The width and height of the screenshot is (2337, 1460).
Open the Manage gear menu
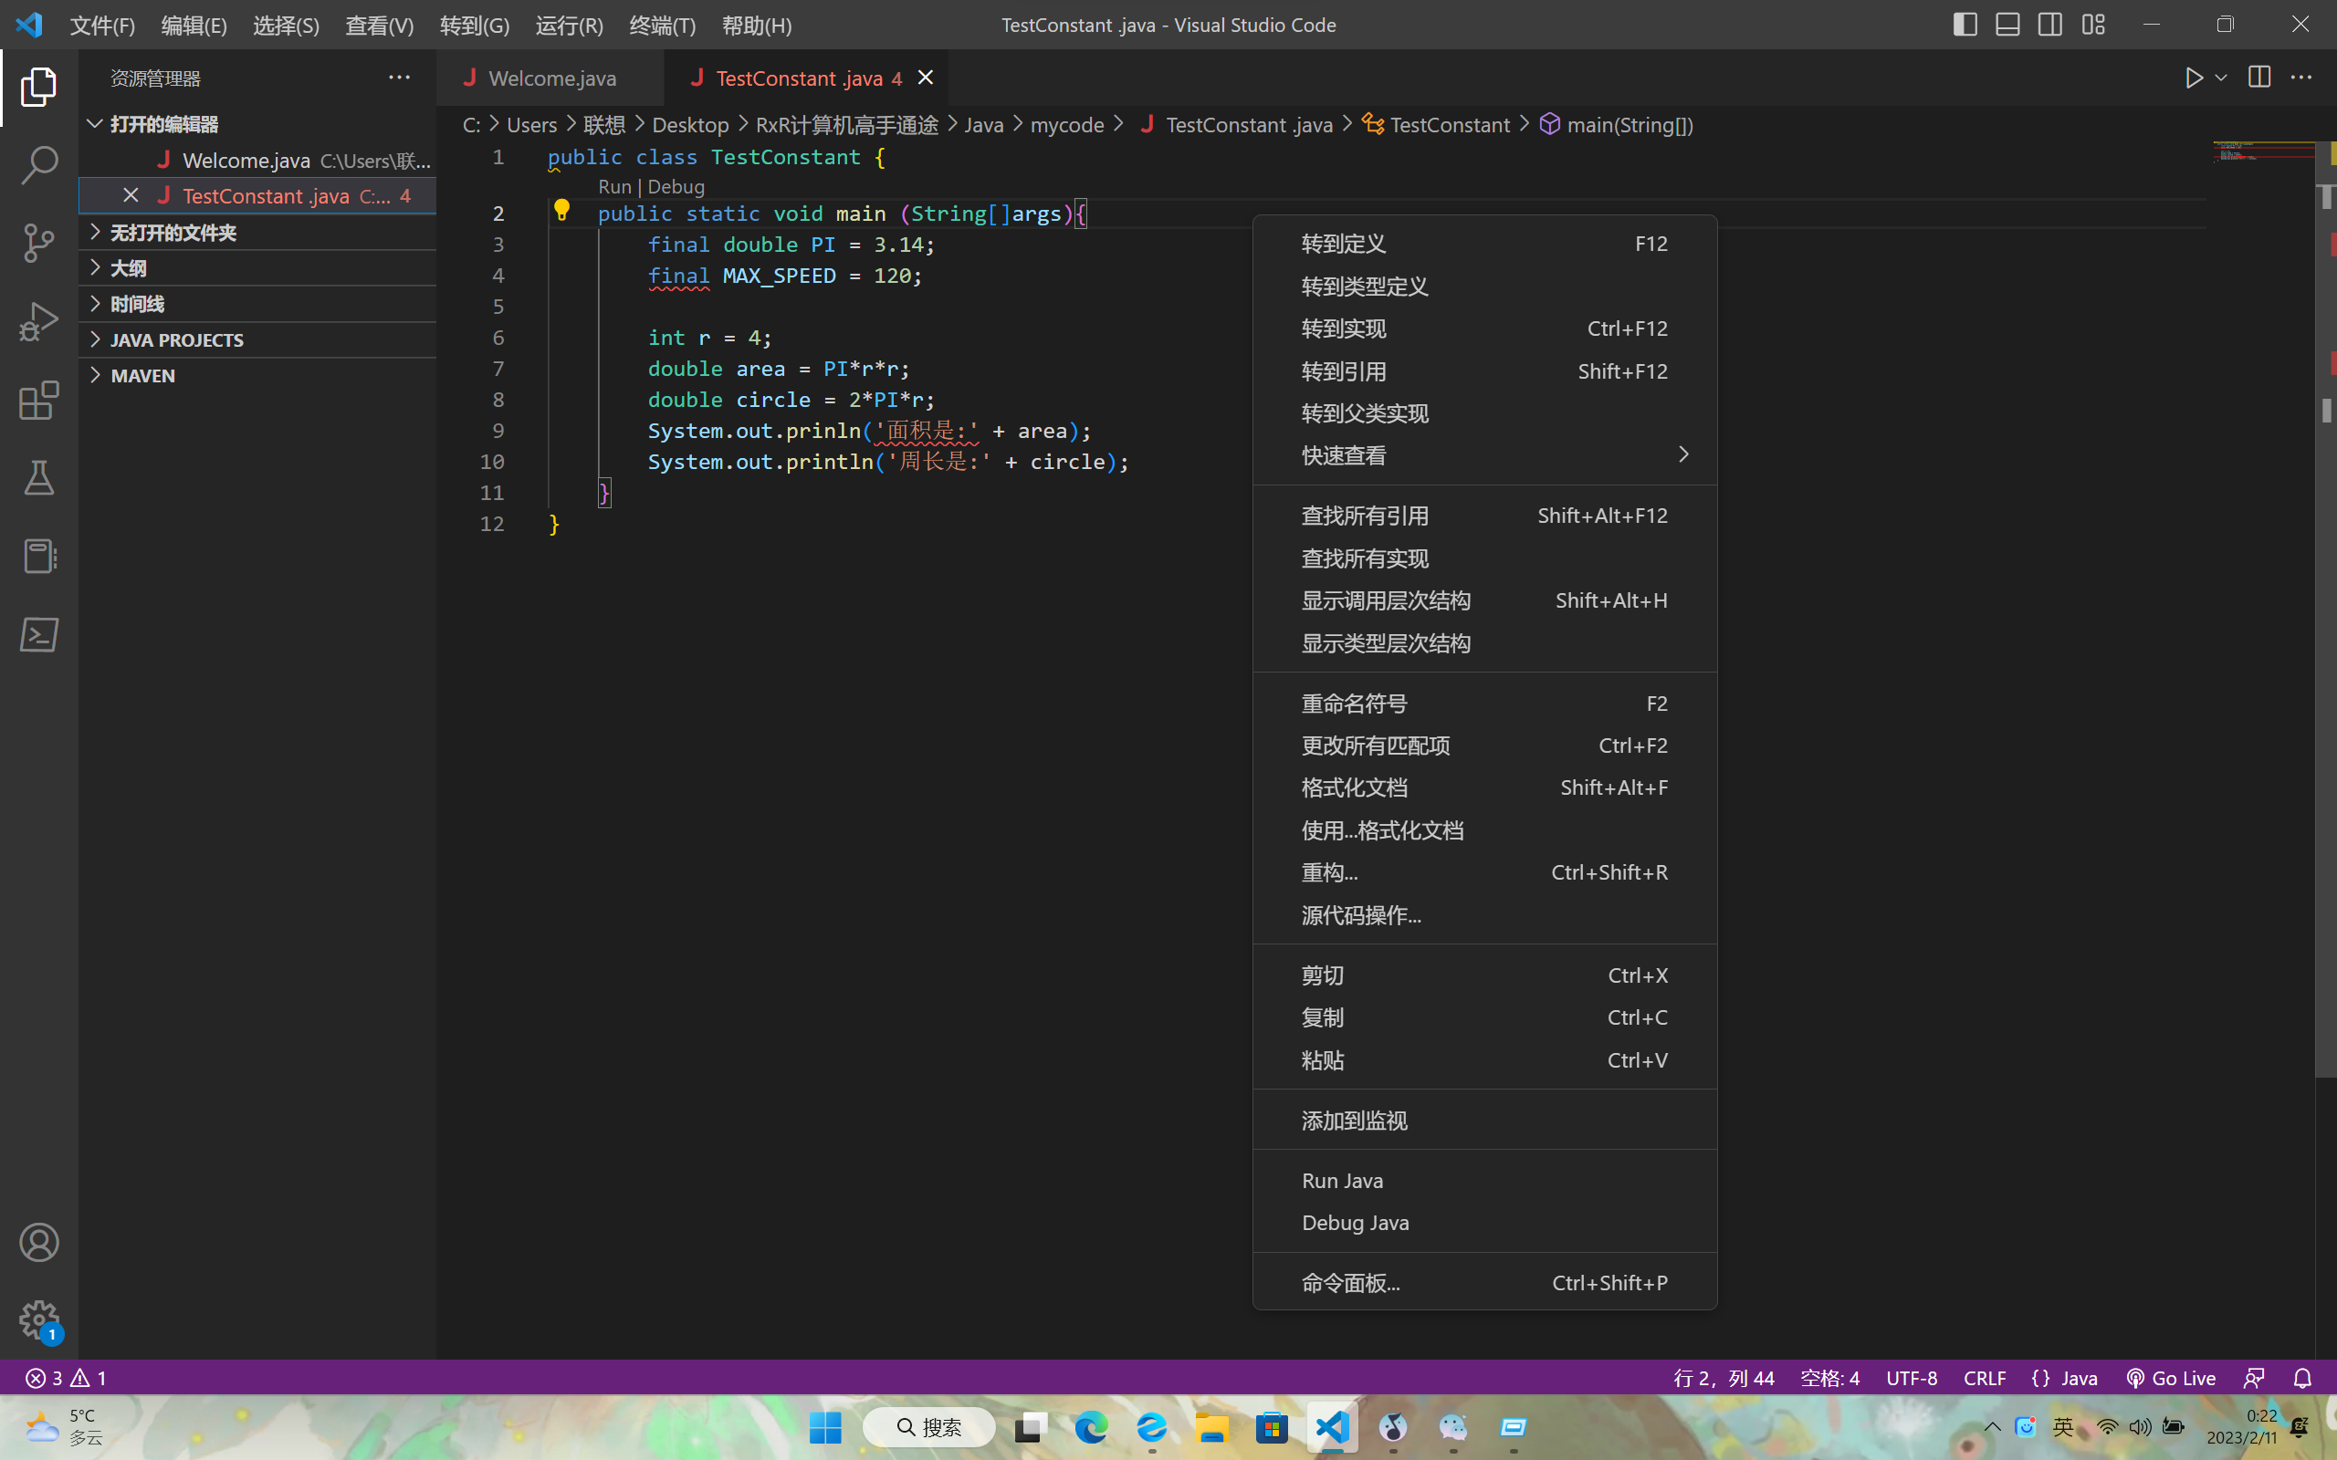(38, 1320)
